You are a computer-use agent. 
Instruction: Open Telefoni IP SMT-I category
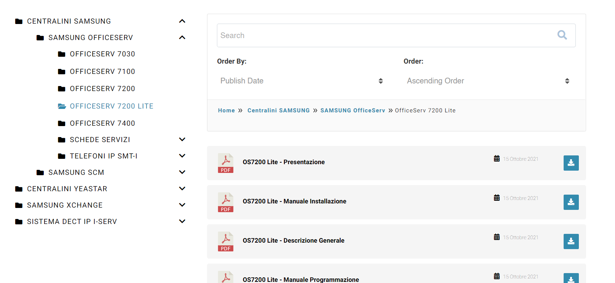(x=104, y=156)
